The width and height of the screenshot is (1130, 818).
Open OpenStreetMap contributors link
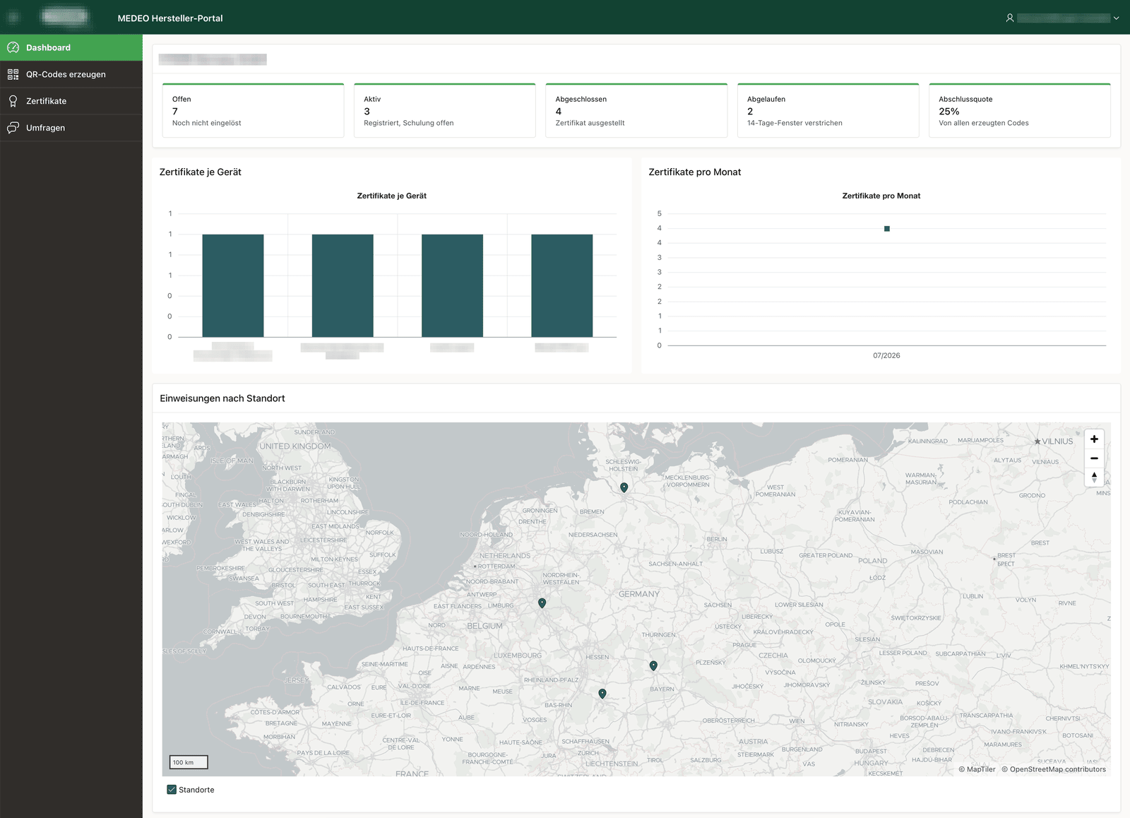pos(1054,769)
